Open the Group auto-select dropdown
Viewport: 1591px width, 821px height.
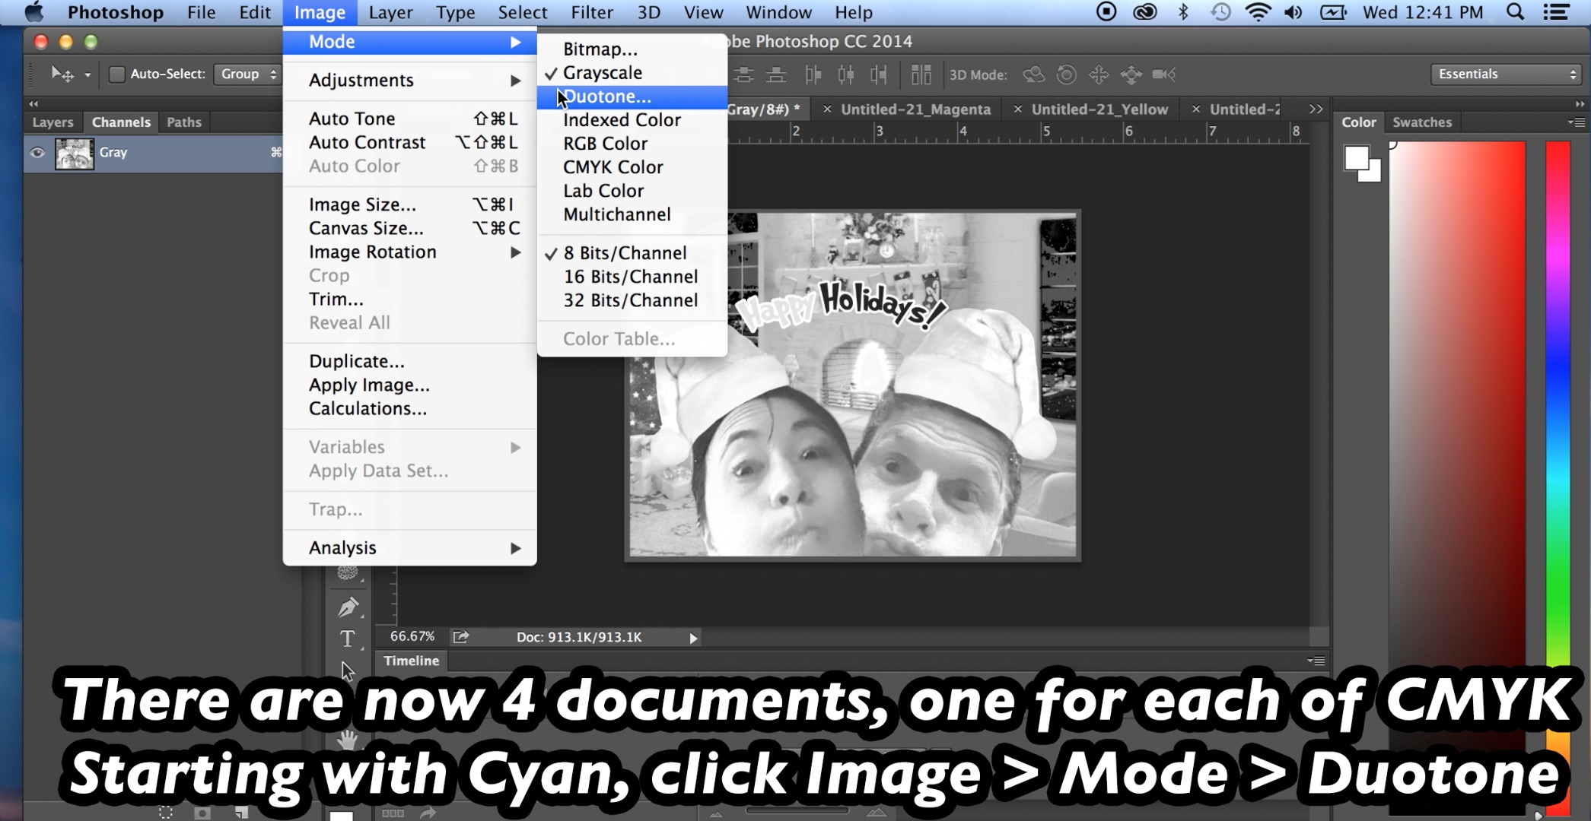pos(248,74)
